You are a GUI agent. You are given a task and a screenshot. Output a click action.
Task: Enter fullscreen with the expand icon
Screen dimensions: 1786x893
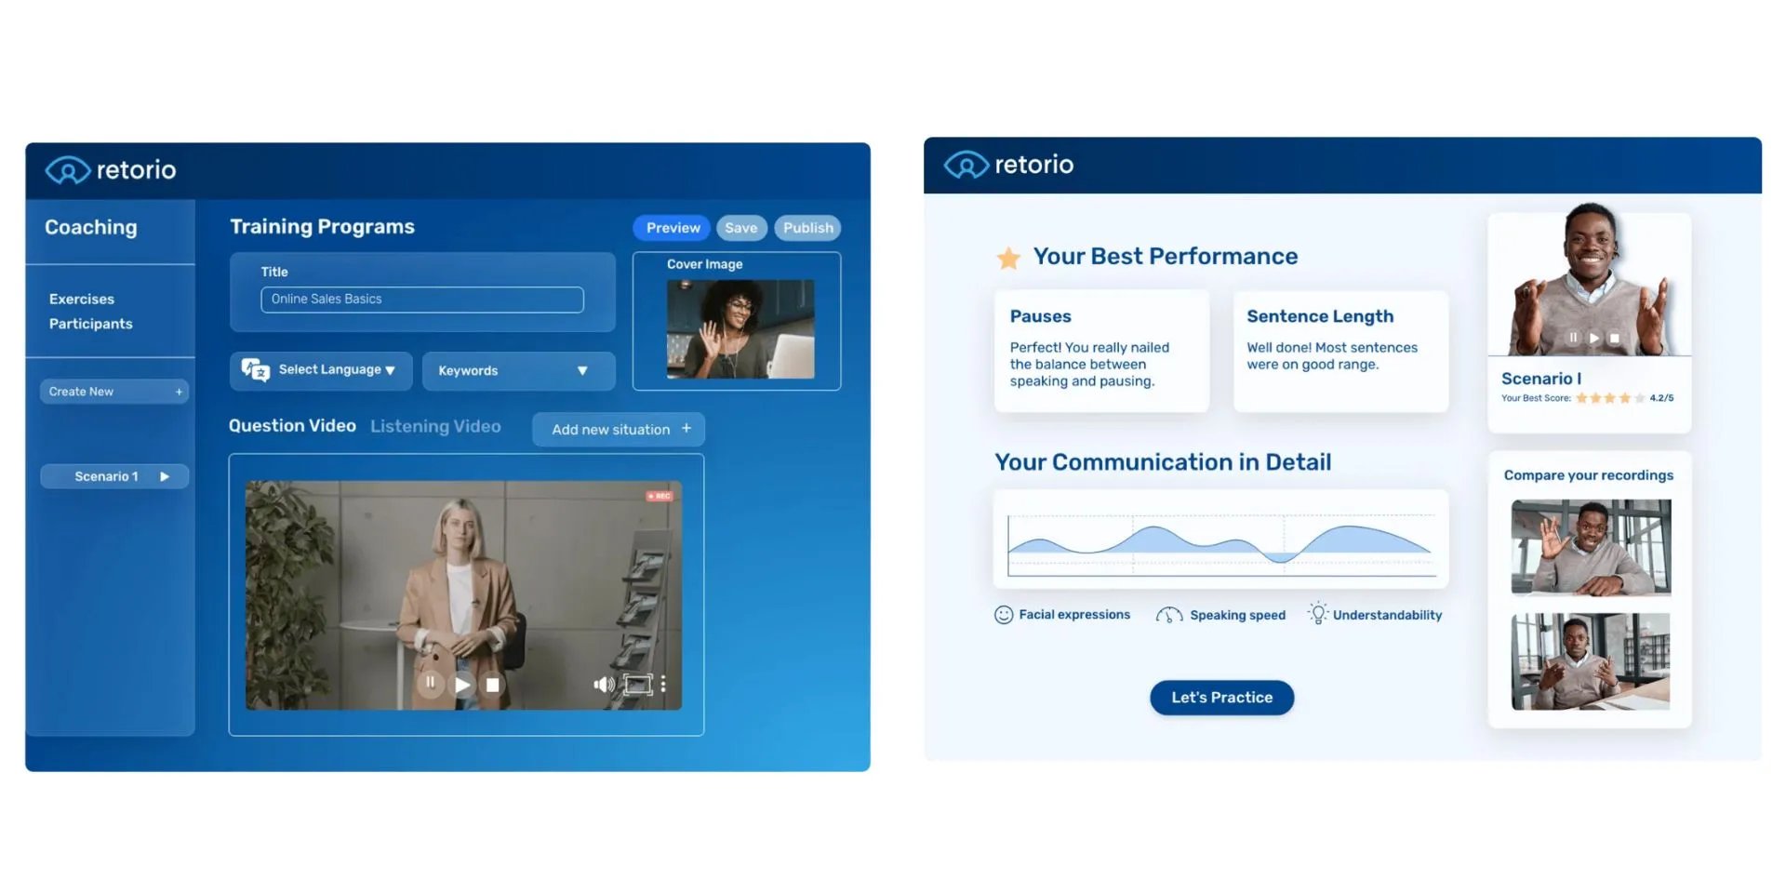pyautogui.click(x=637, y=684)
